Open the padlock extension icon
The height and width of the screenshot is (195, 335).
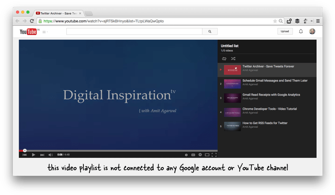(289, 21)
